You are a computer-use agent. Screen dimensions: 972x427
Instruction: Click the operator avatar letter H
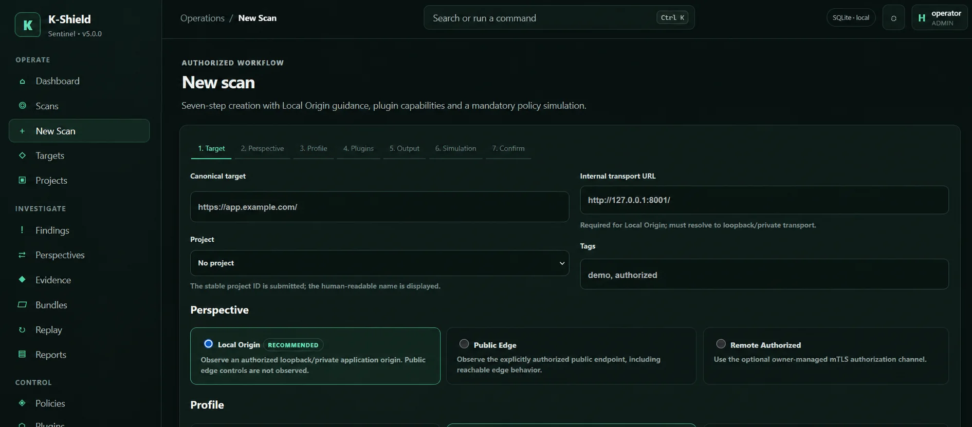pyautogui.click(x=922, y=18)
